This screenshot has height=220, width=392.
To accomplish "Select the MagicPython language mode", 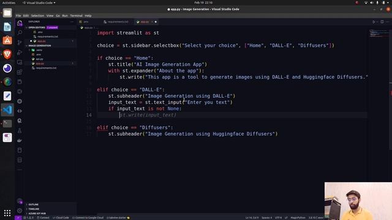I will click(298, 218).
